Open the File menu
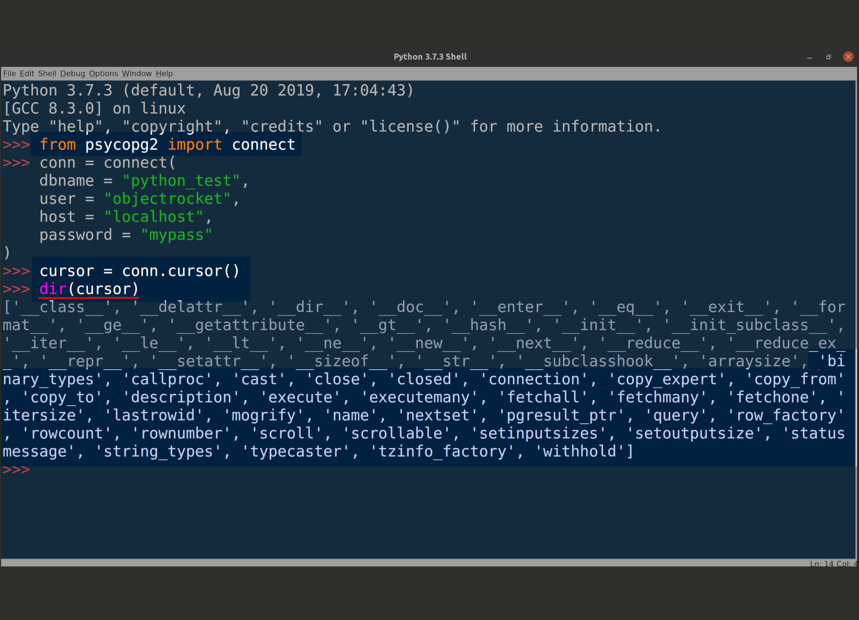 point(9,73)
